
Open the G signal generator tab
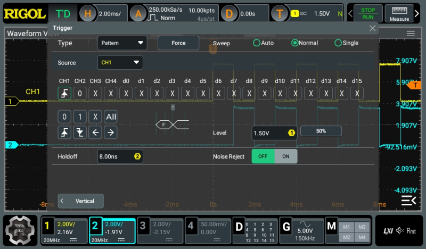point(301,231)
